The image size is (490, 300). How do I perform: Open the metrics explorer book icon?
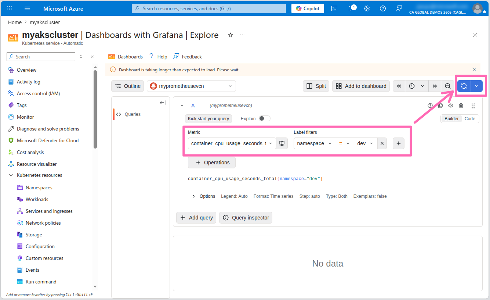pyautogui.click(x=282, y=143)
